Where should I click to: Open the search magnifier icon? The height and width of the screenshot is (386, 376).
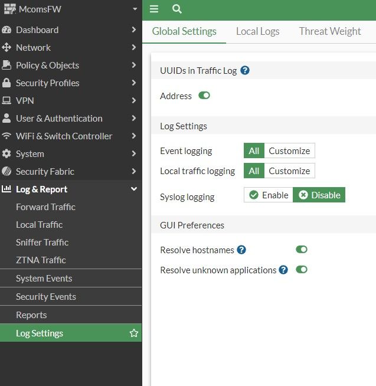pos(176,9)
